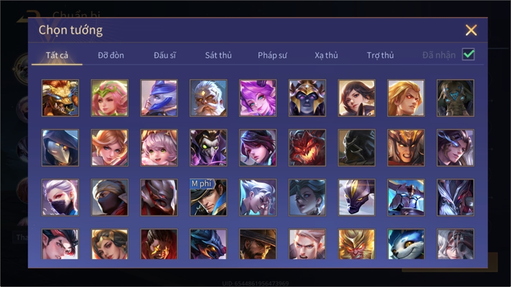The width and height of the screenshot is (511, 287).
Task: Close the 'Chọn tướng' dialog
Action: point(471,30)
